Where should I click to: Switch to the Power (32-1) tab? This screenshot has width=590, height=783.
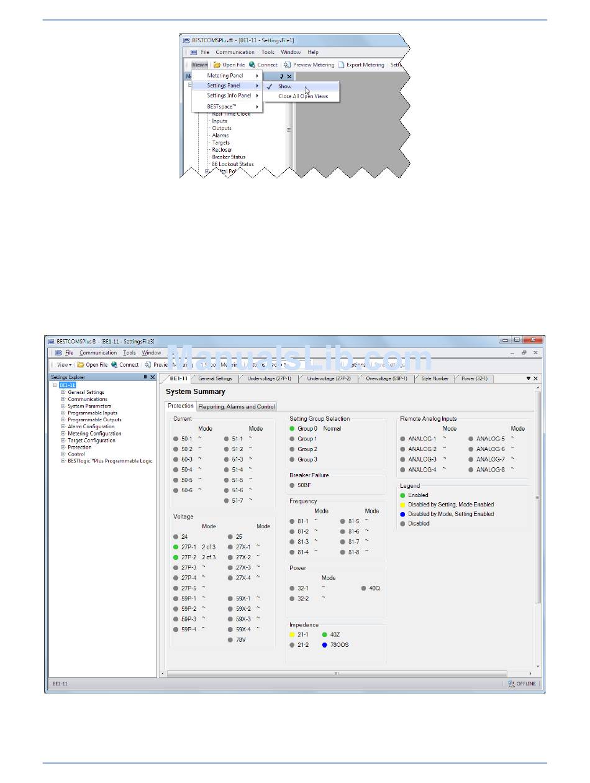474,378
